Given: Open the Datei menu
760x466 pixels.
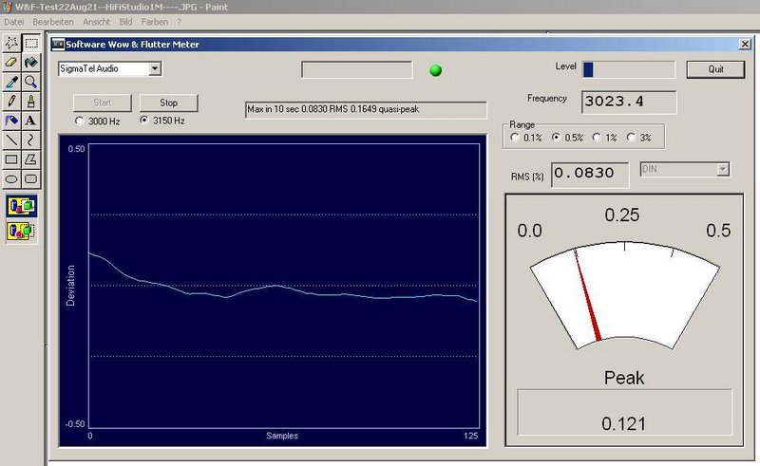Looking at the screenshot, I should pyautogui.click(x=13, y=22).
